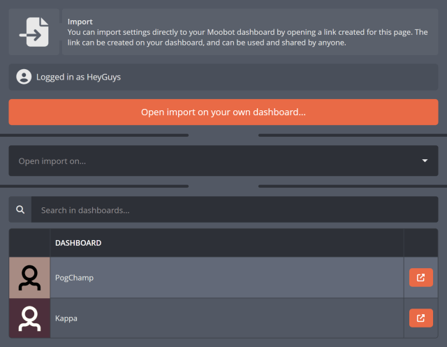This screenshot has width=447, height=347.
Task: Open import on PogChamp dashboard
Action: click(x=420, y=277)
